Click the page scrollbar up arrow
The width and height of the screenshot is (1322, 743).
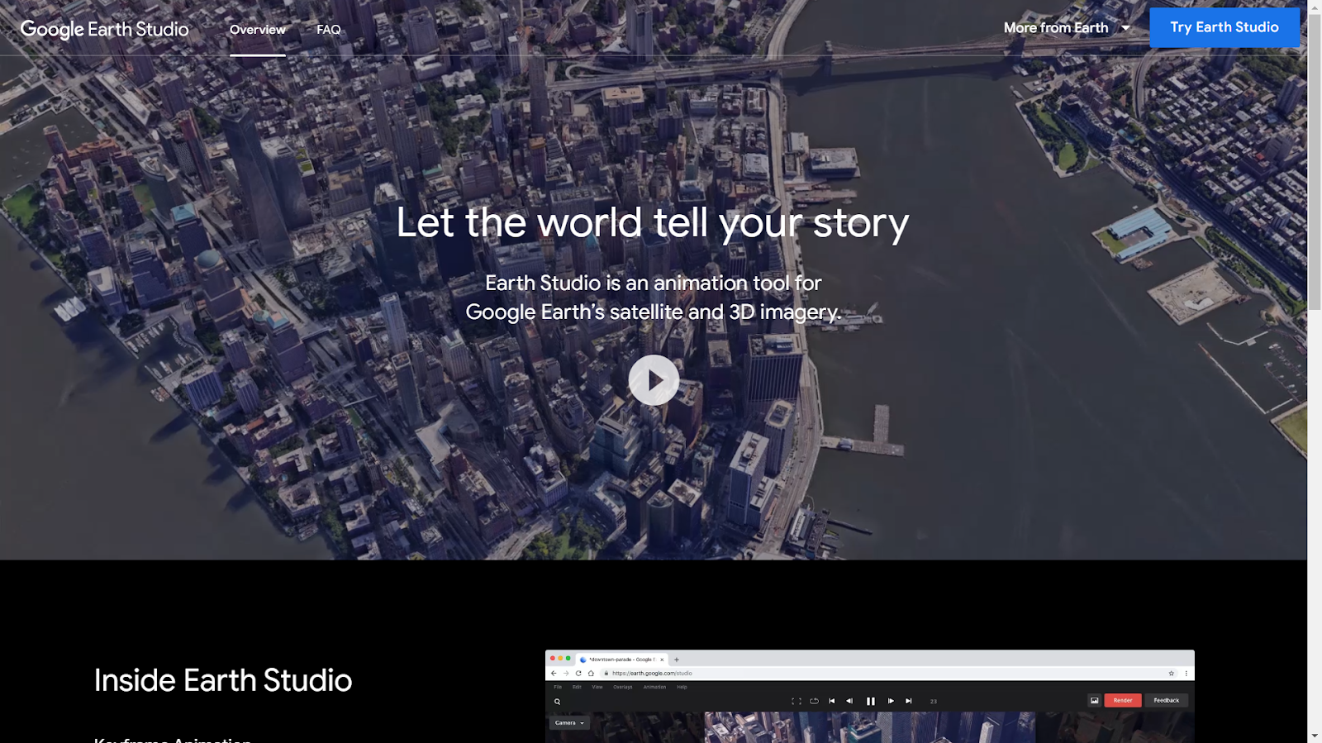click(1315, 7)
